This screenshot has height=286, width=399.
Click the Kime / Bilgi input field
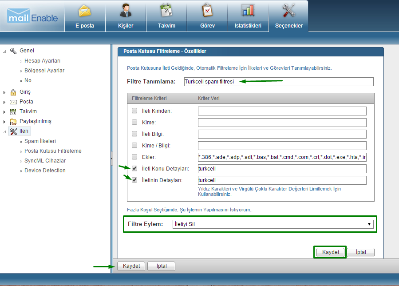282,146
